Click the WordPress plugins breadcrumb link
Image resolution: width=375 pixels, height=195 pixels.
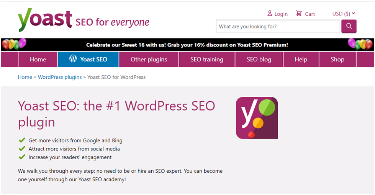click(x=60, y=77)
